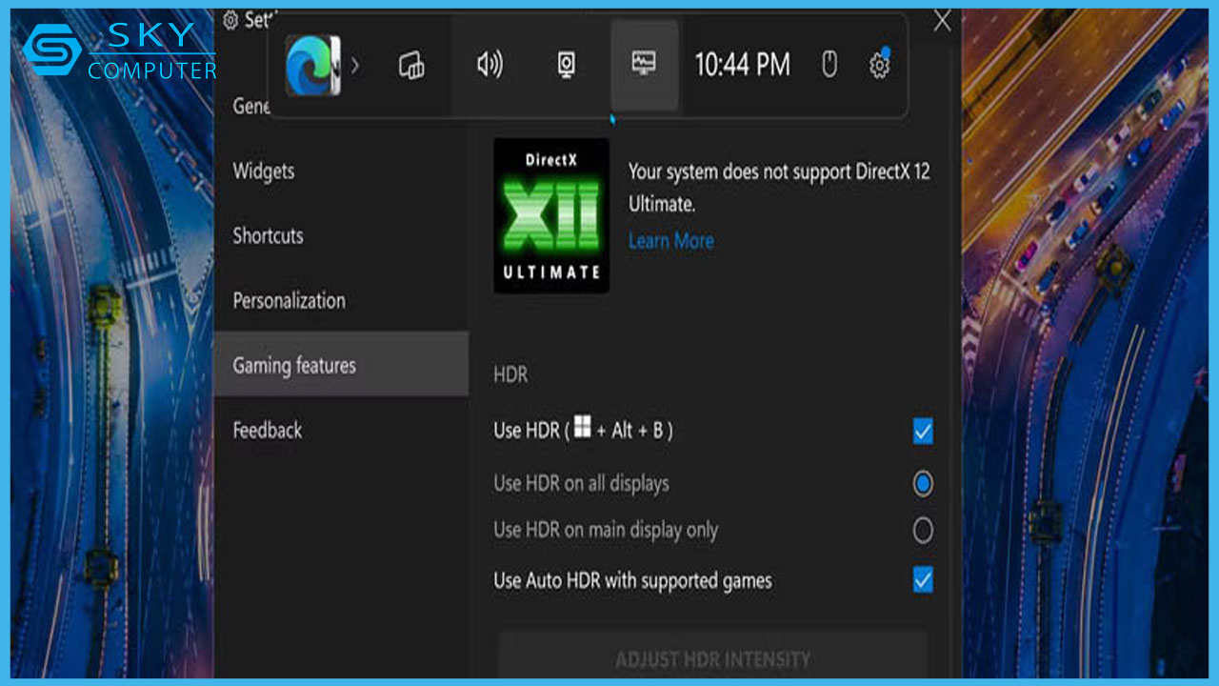This screenshot has height=686, width=1219.
Task: Disable Auto HDR with supported games
Action: (922, 580)
